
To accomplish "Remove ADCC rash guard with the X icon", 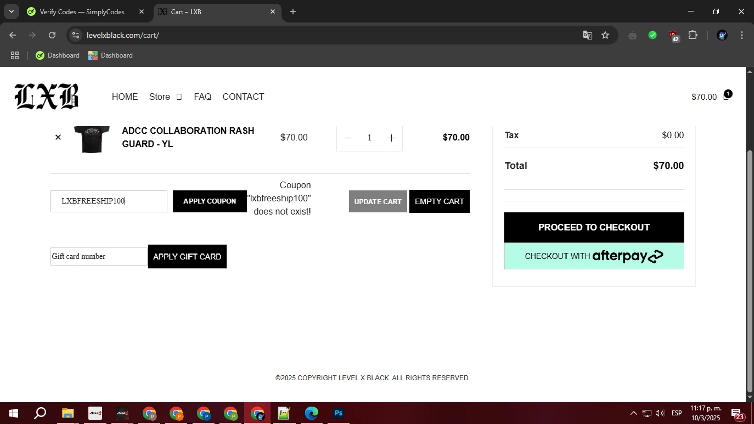I will [x=58, y=137].
